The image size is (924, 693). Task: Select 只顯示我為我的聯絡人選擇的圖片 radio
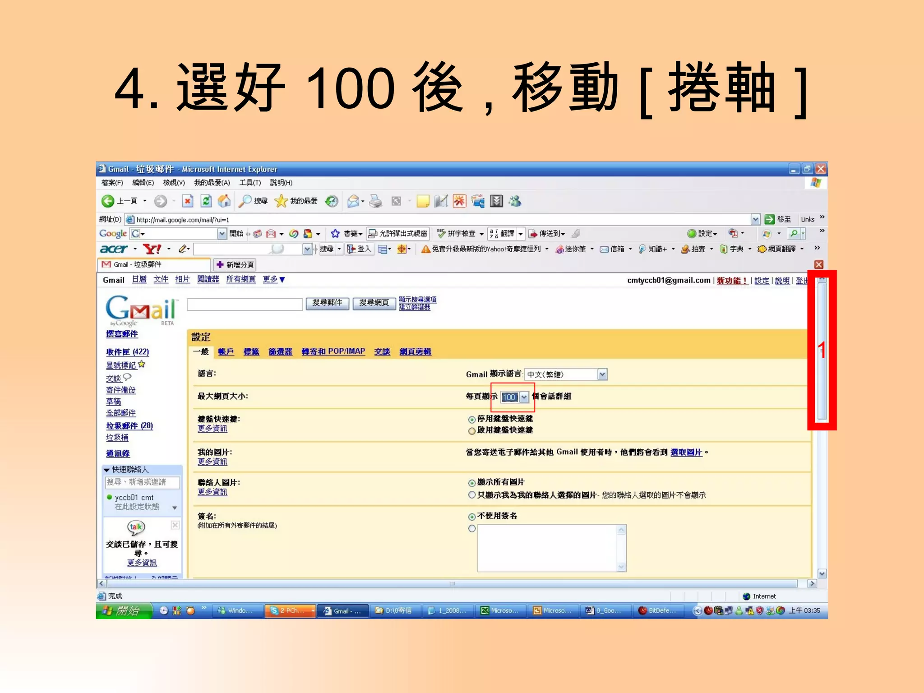click(471, 495)
